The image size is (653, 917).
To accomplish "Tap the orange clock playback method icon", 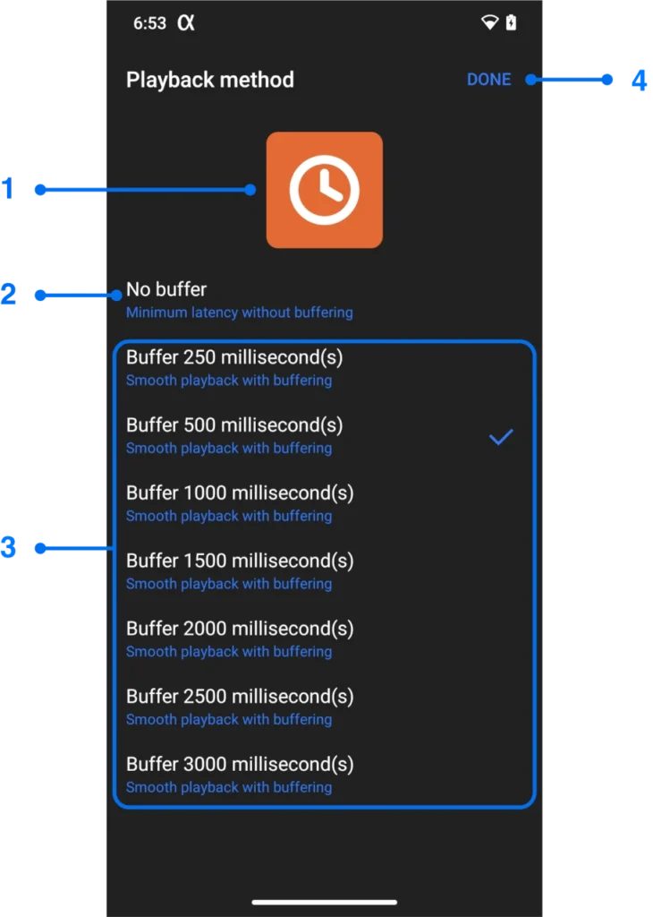I will pos(324,189).
